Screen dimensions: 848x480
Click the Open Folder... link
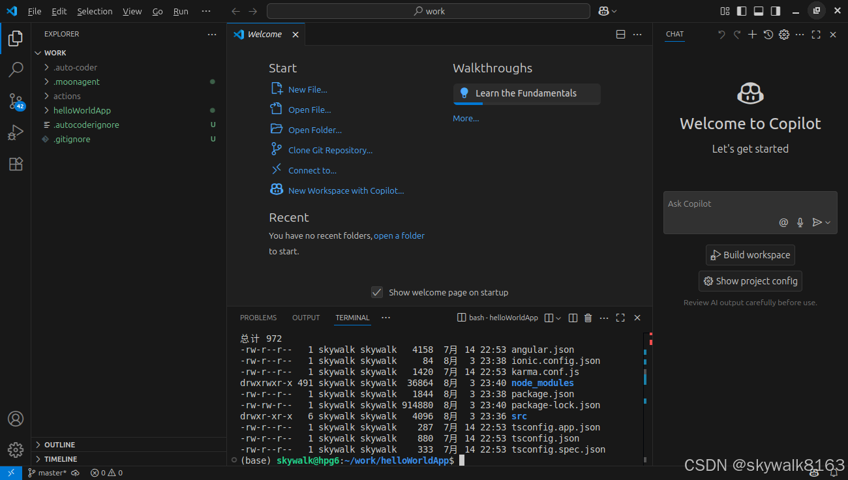[315, 130]
